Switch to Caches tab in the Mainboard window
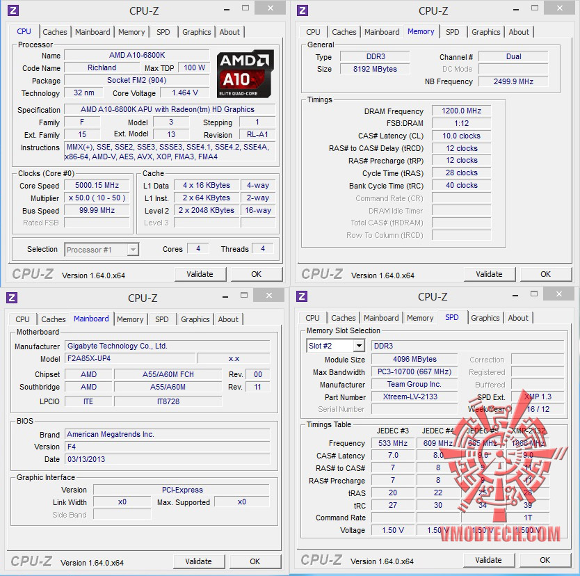 point(54,319)
